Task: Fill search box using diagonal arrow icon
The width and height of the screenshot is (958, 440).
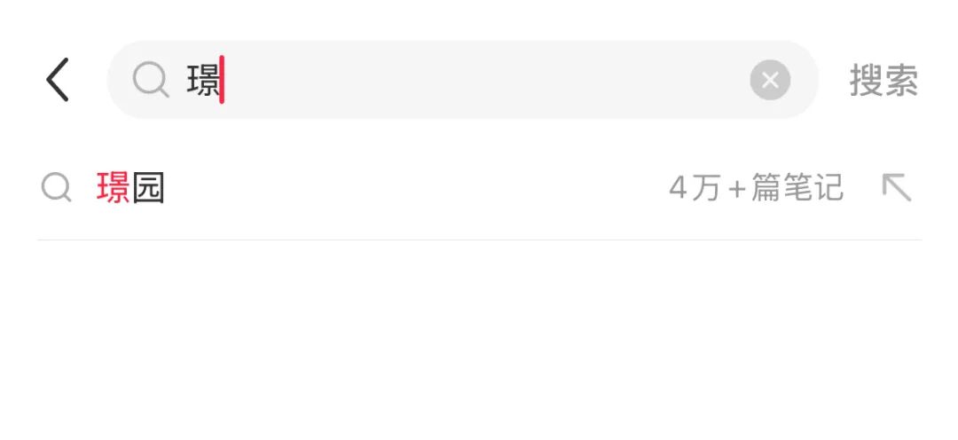Action: pyautogui.click(x=897, y=187)
